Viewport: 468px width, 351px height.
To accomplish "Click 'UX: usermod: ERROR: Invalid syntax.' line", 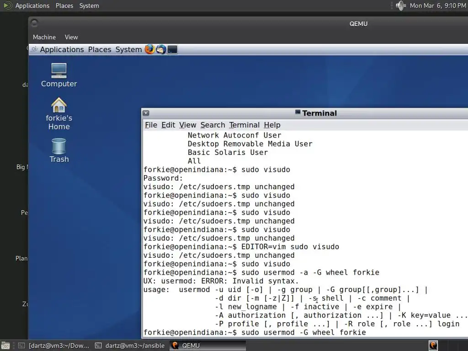I will point(221,281).
